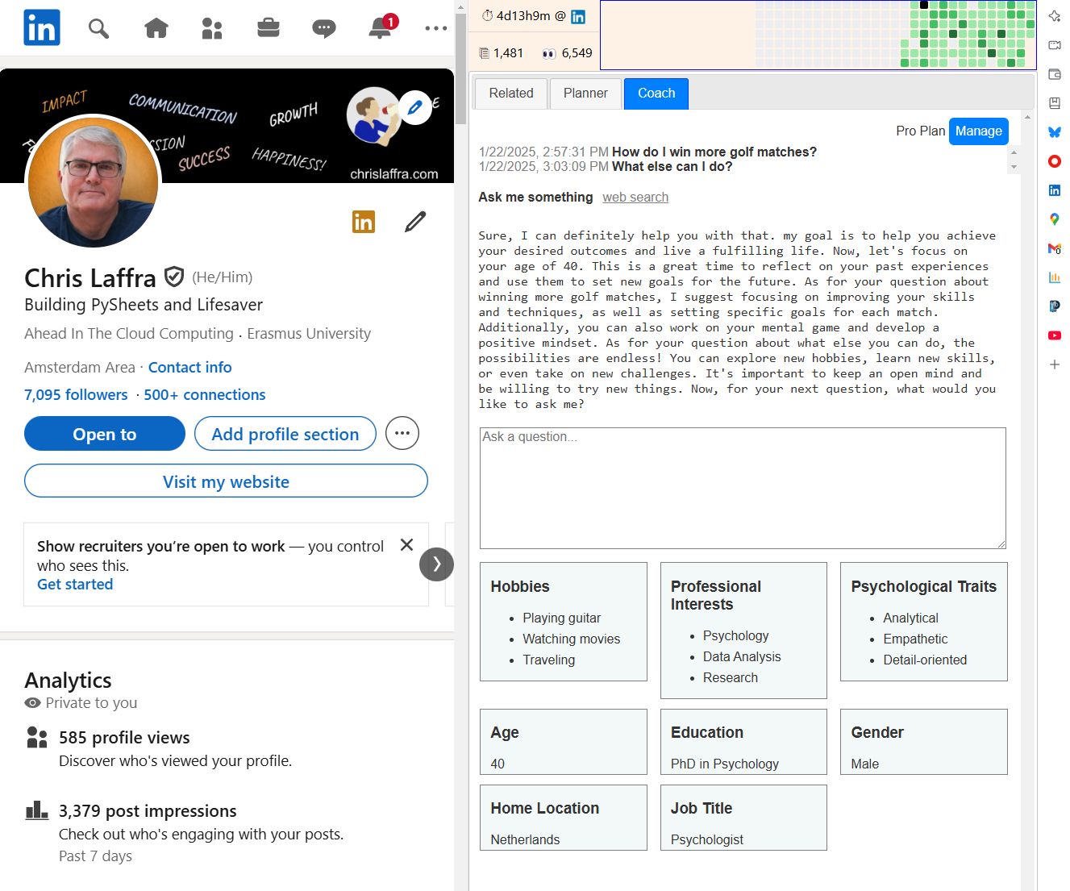Click small LinkedIn icon beside timer
The image size is (1070, 891).
coord(578,17)
